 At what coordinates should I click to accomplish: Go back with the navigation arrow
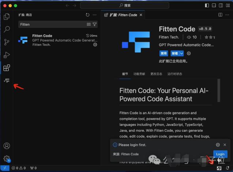coord(67,5)
